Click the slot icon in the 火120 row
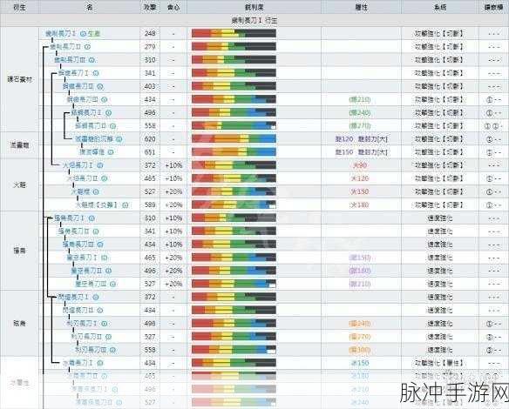 [x=489, y=178]
